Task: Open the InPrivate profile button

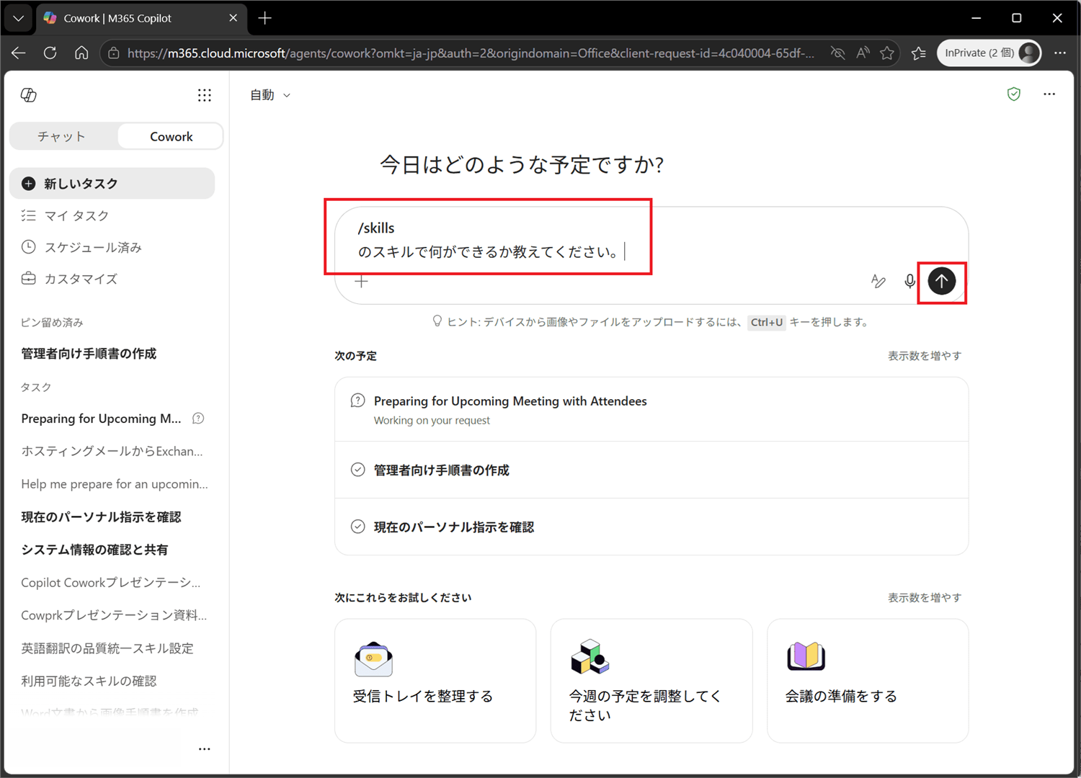Action: point(989,53)
